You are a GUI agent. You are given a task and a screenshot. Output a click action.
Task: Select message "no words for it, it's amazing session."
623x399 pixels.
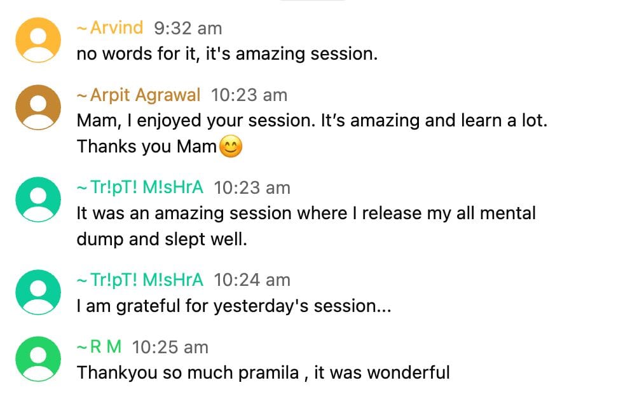[x=227, y=54]
